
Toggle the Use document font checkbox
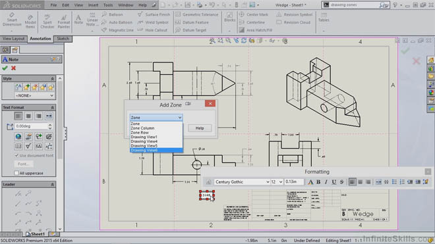coord(16,155)
